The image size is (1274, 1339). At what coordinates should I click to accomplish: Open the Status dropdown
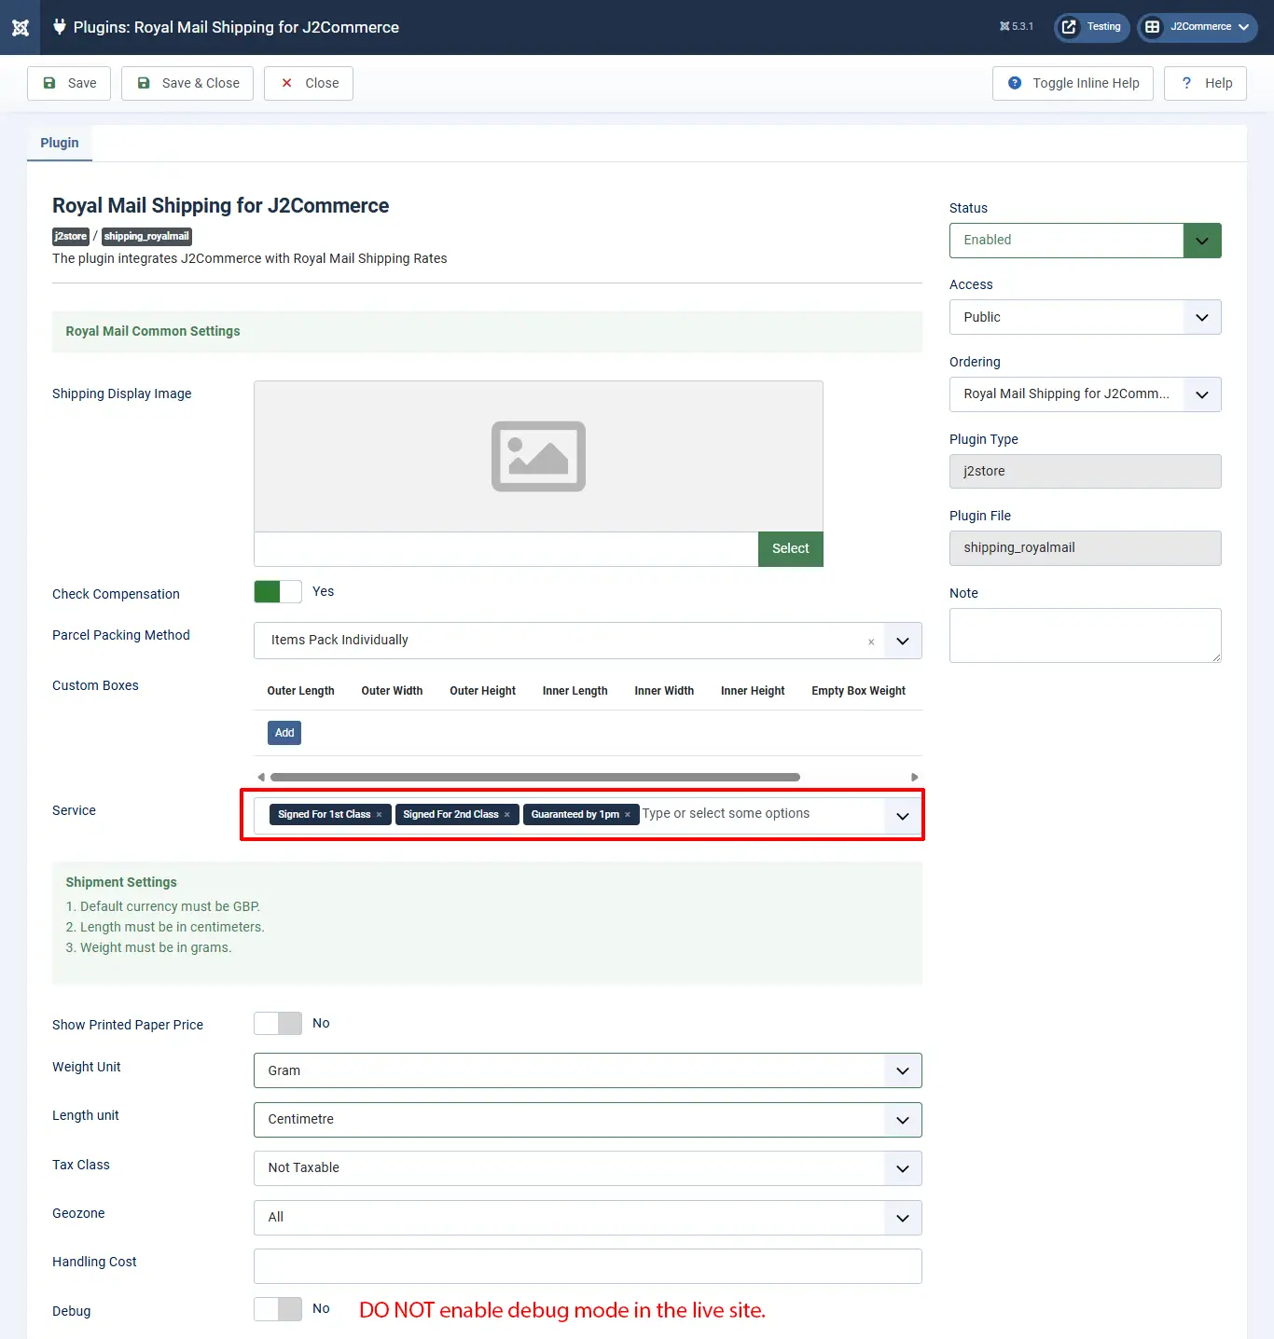(1086, 241)
